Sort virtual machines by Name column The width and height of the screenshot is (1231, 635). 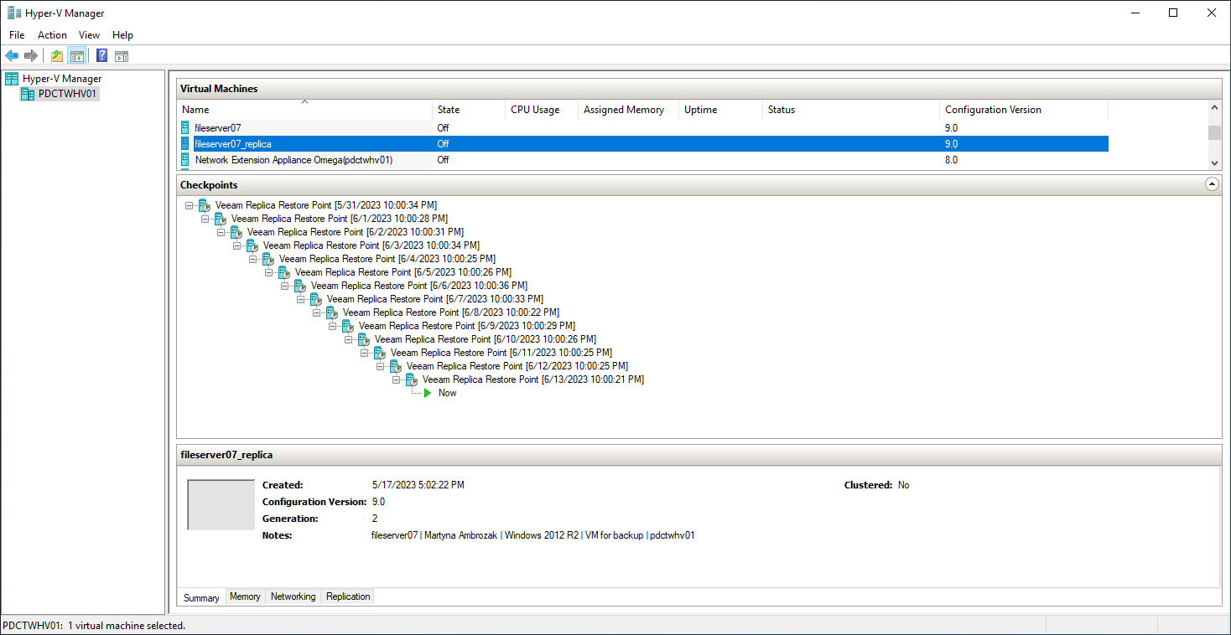tap(305, 110)
